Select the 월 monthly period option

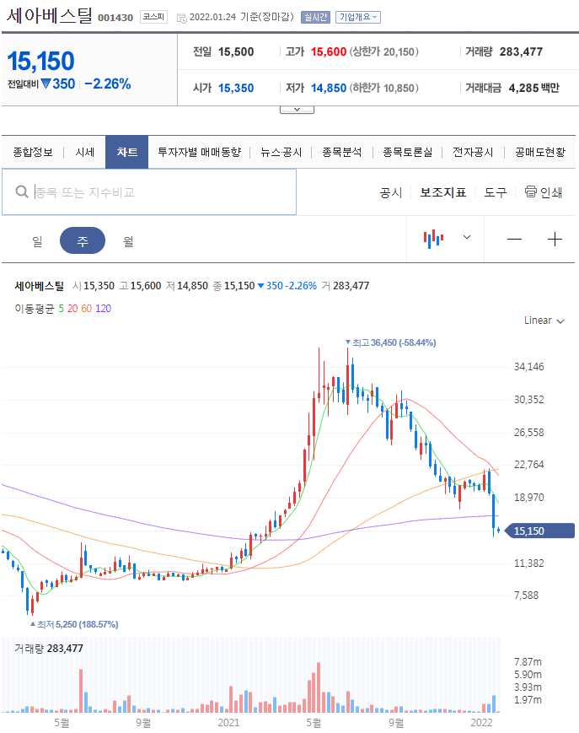coord(128,241)
